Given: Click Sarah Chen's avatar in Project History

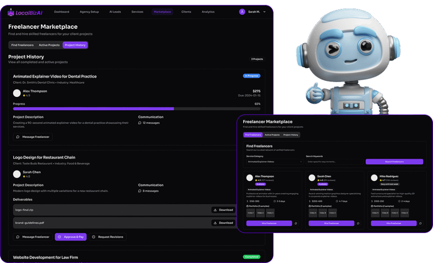Looking at the screenshot, I should pyautogui.click(x=17, y=174).
